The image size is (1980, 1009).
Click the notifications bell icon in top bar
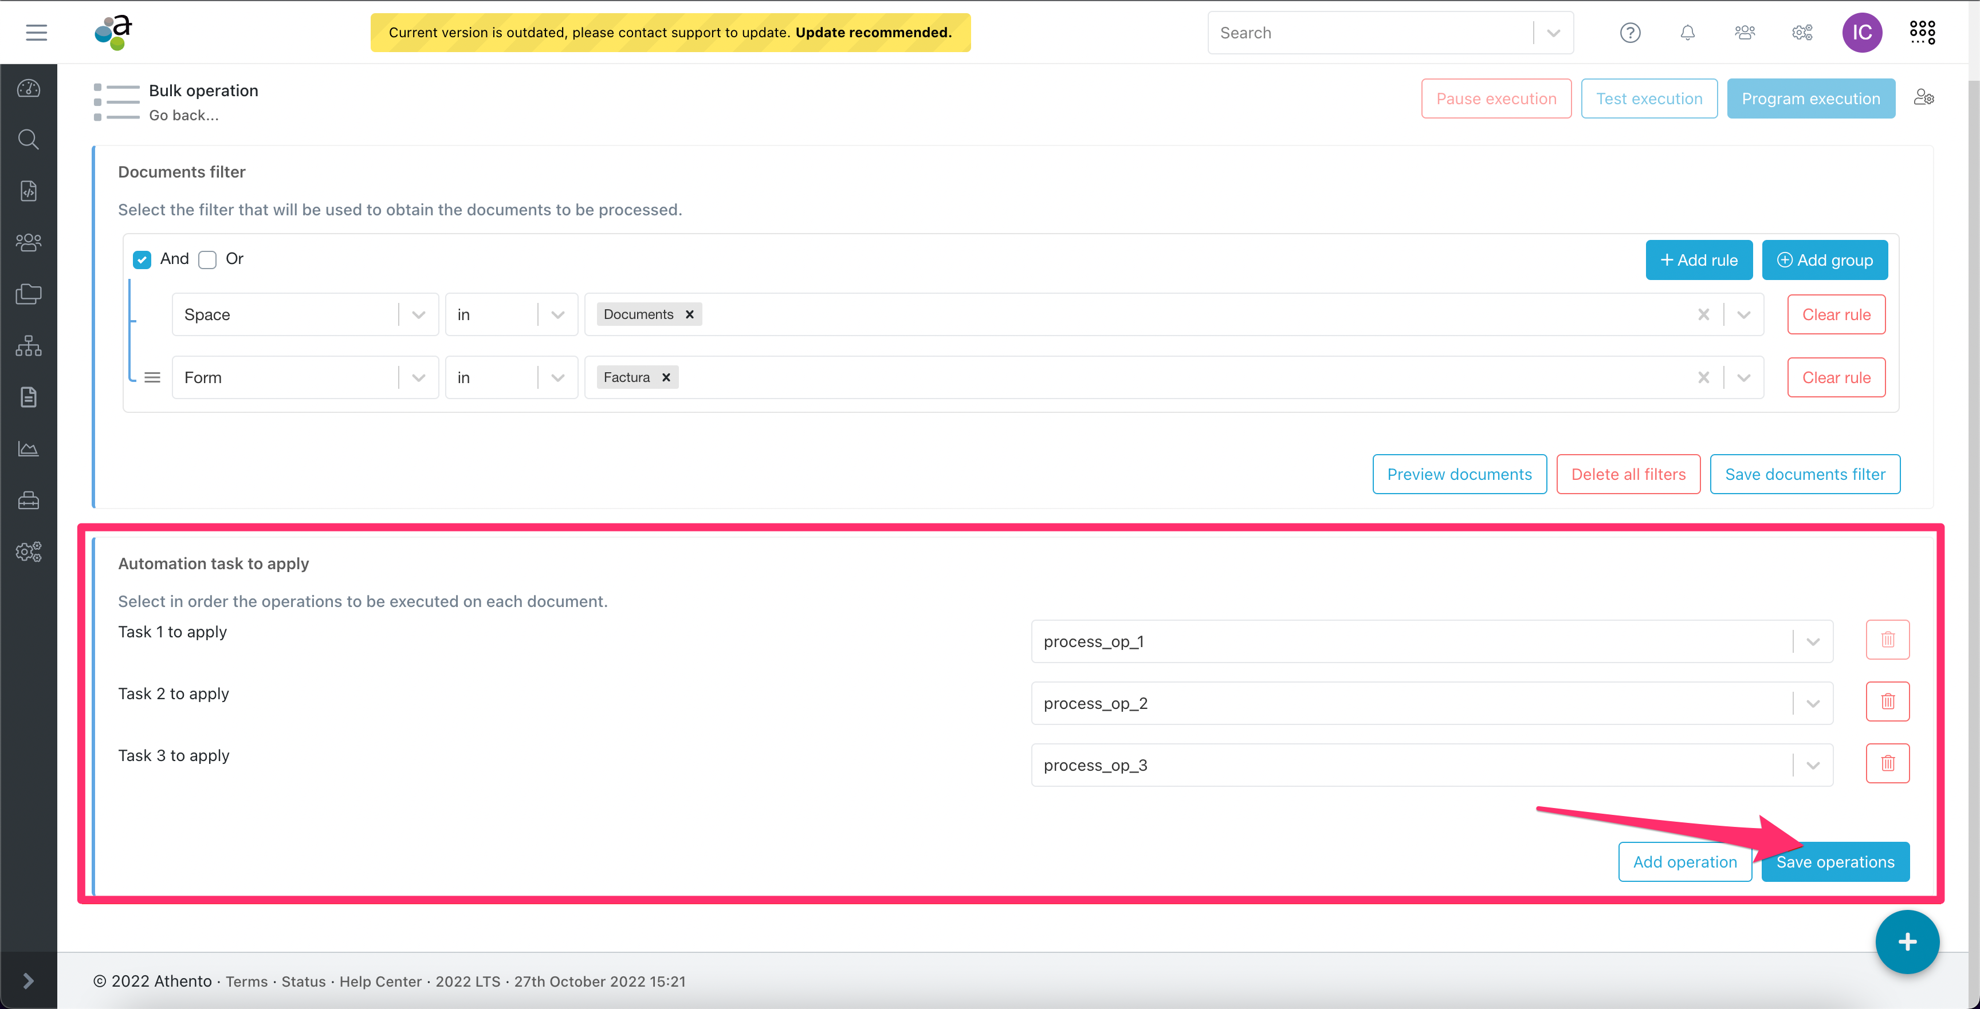point(1689,32)
